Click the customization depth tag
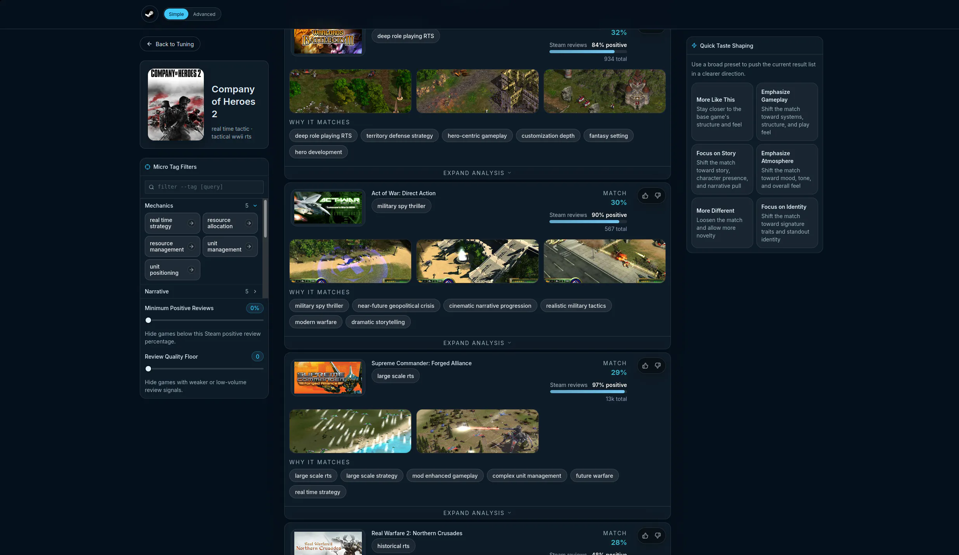The height and width of the screenshot is (555, 959). 548,136
